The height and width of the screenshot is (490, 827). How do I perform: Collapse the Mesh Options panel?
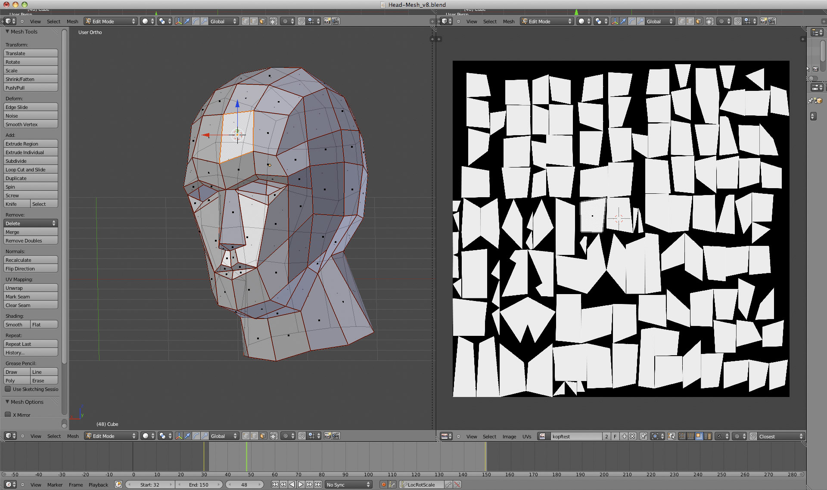pyautogui.click(x=7, y=402)
